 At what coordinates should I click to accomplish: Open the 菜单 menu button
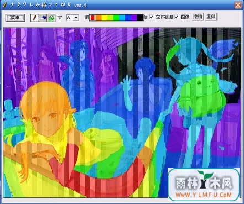[x=15, y=18]
